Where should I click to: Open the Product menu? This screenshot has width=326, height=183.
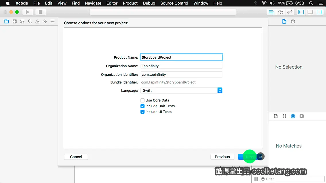point(130,3)
